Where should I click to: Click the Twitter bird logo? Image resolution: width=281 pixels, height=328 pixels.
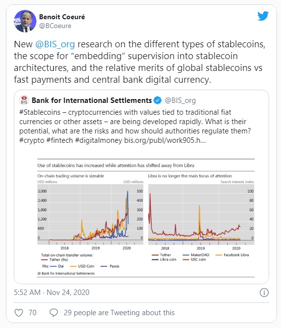tap(263, 16)
